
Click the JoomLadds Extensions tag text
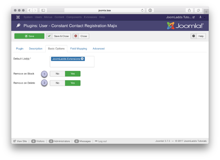coord(66,59)
